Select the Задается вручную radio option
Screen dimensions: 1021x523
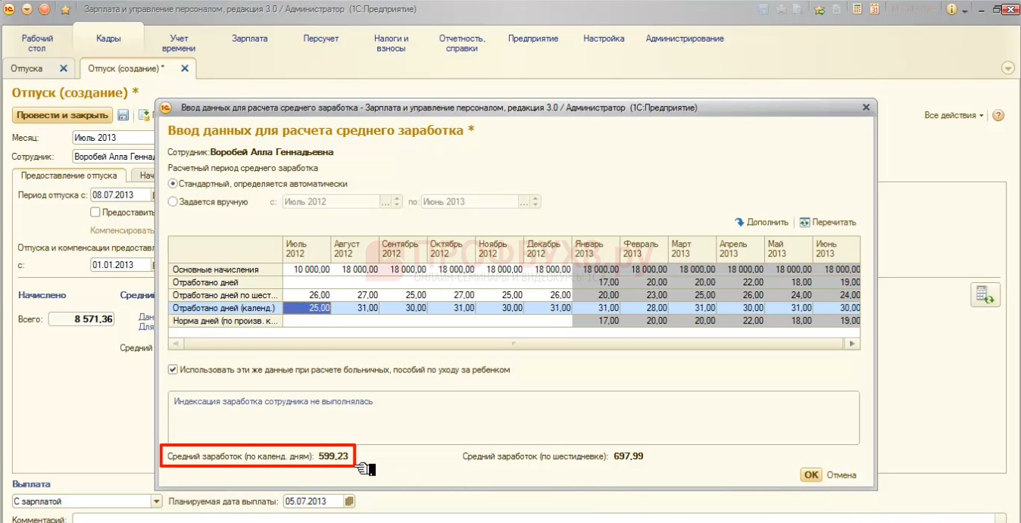pyautogui.click(x=173, y=202)
